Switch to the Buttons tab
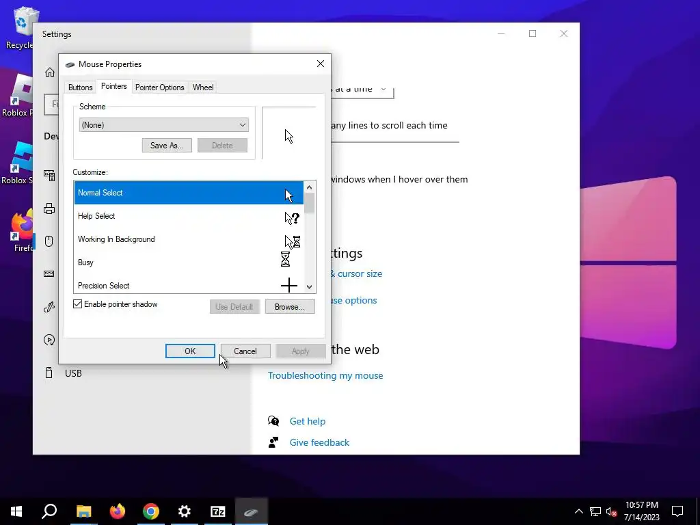The height and width of the screenshot is (525, 700). point(81,87)
